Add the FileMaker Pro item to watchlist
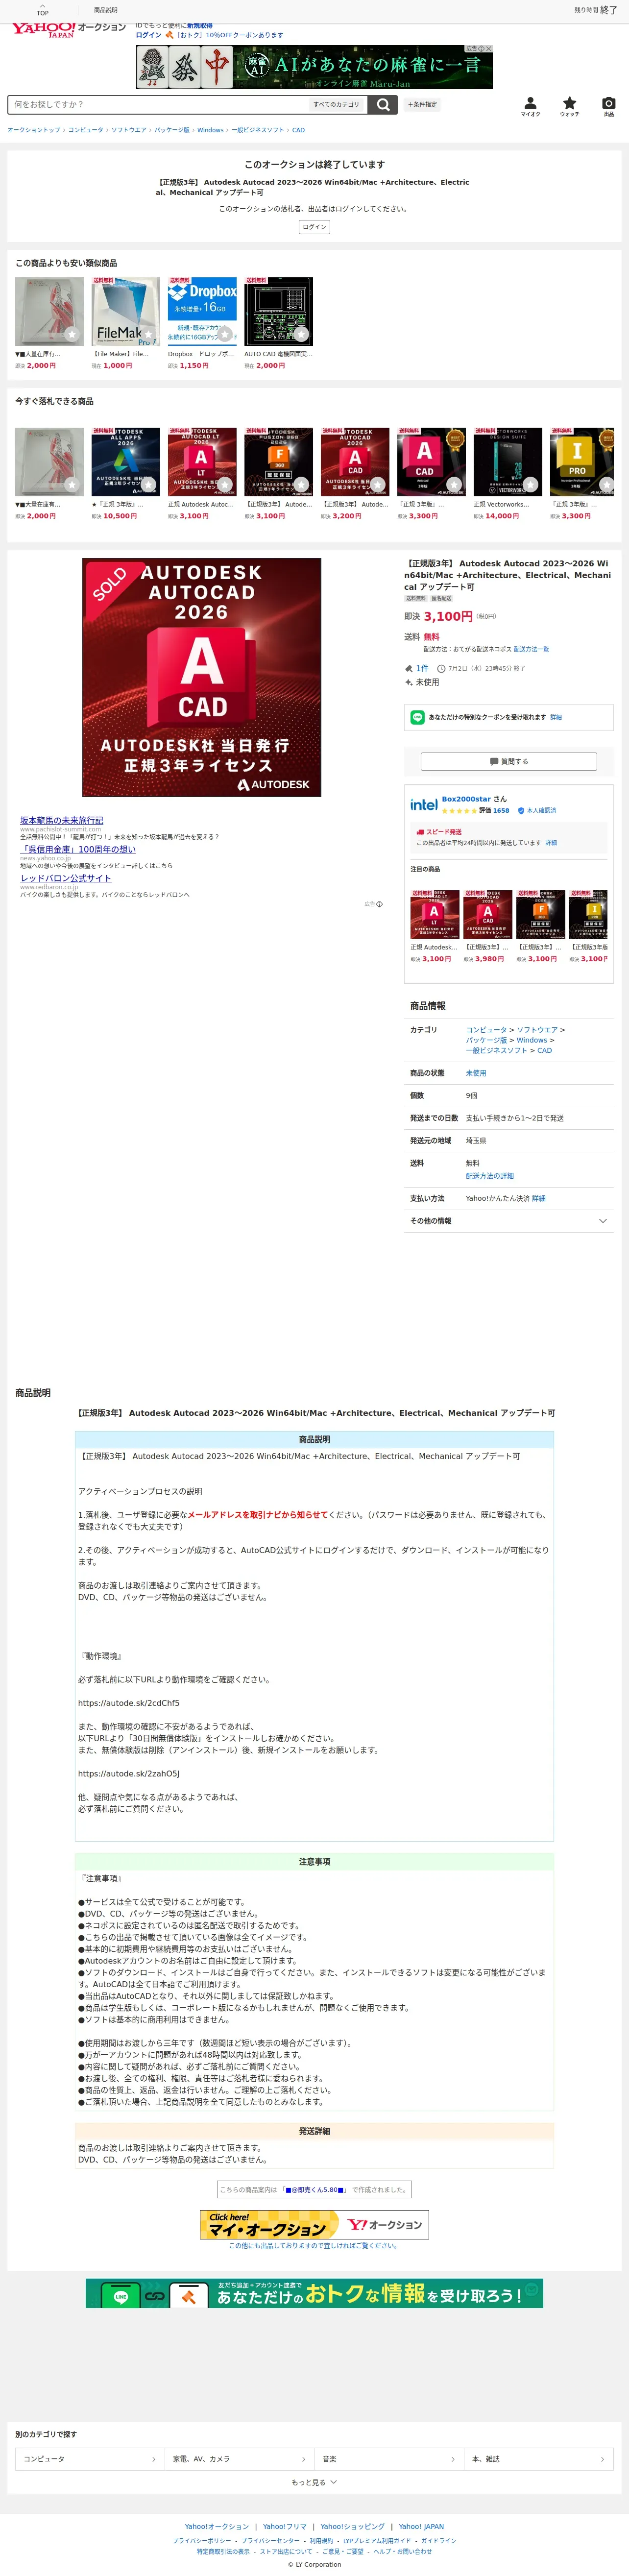This screenshot has width=629, height=2576. [148, 335]
